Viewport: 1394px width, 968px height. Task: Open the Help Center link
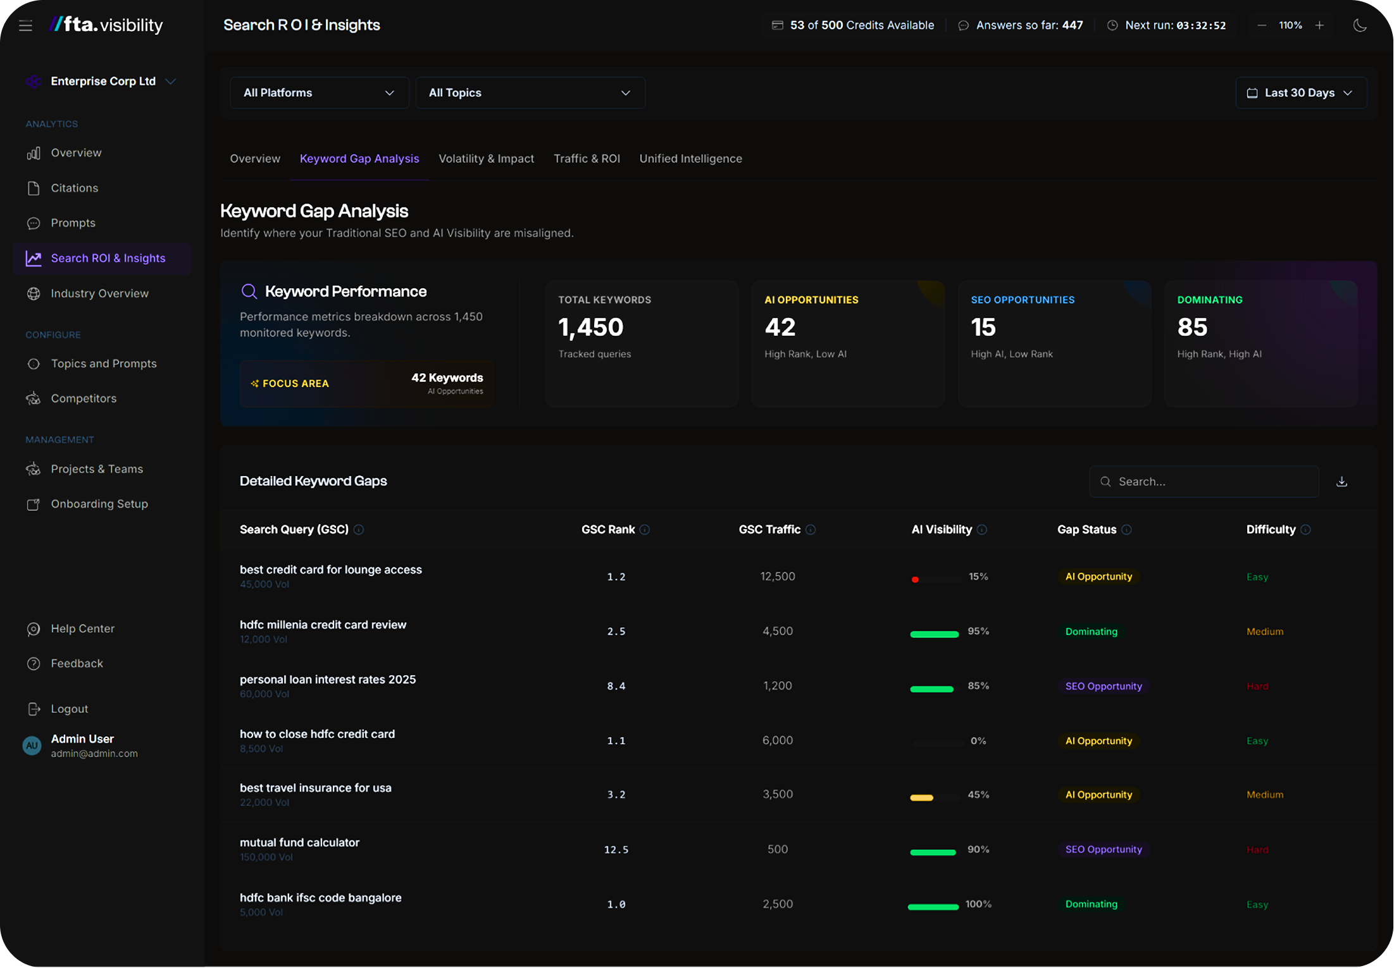pos(82,629)
